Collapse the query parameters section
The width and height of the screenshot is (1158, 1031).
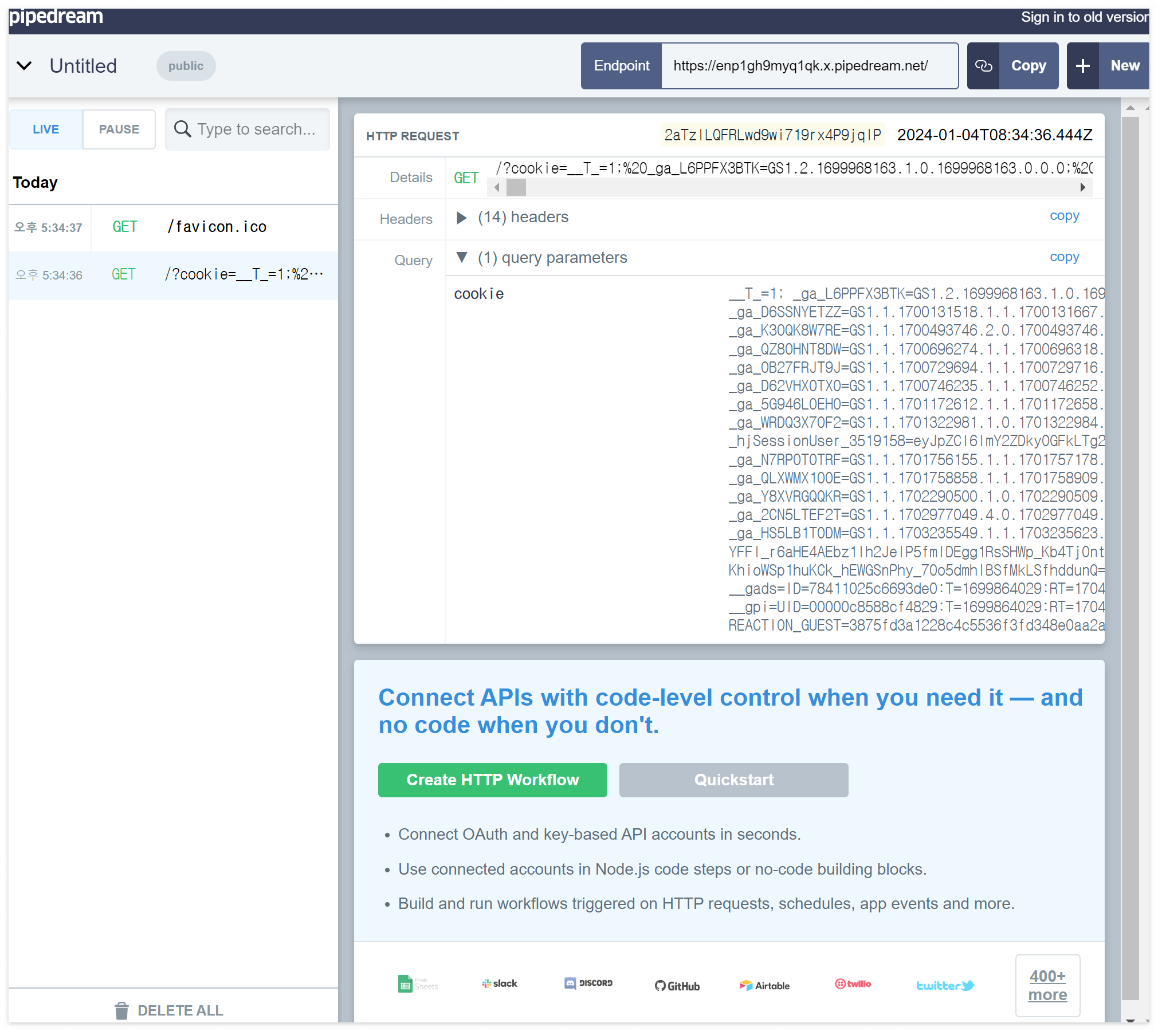(461, 257)
